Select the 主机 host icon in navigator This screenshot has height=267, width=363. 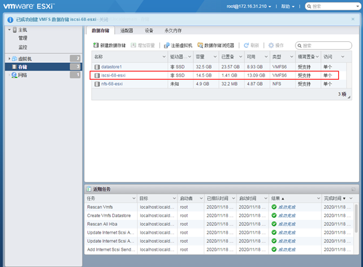click(15, 29)
